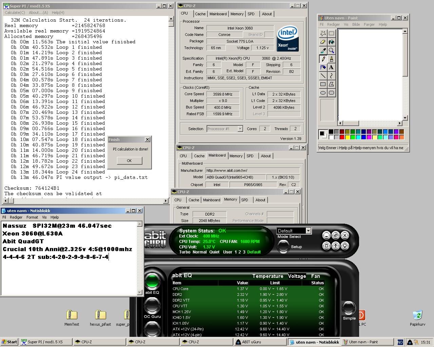Select the Rounded rectangle tool in Paint
434x347 pixels.
(x=331, y=93)
